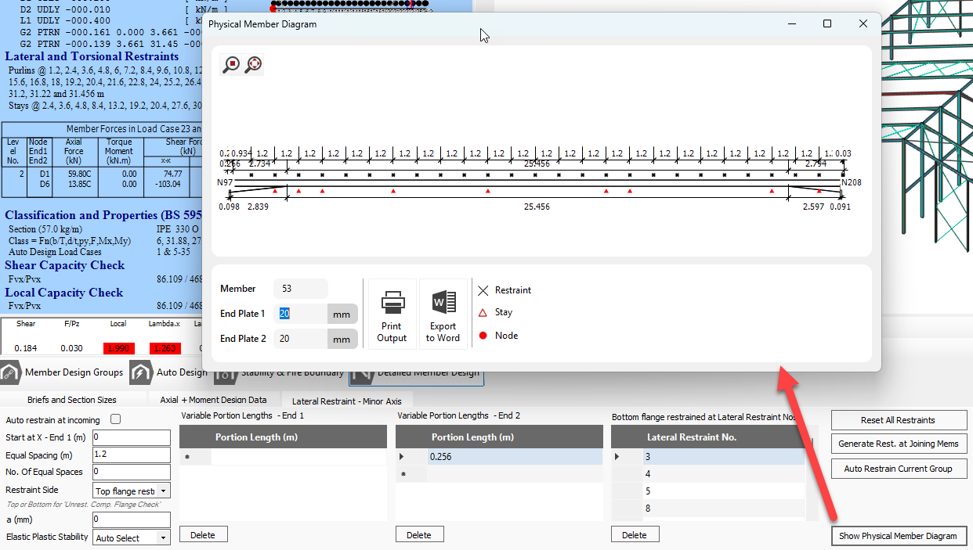Close the Physical Member Diagram dialog

863,24
